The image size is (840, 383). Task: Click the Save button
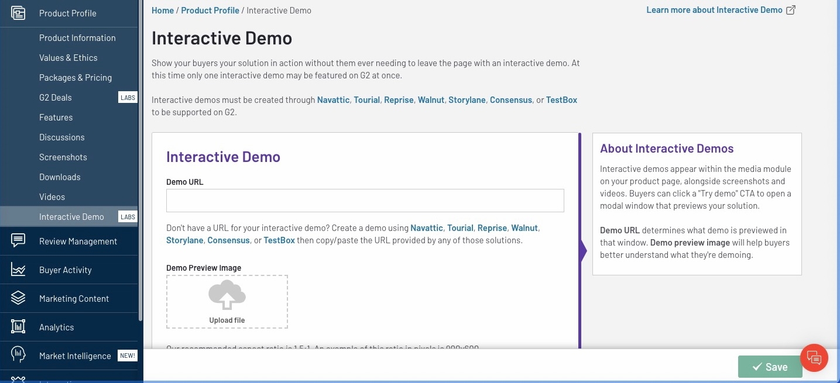[x=769, y=367]
